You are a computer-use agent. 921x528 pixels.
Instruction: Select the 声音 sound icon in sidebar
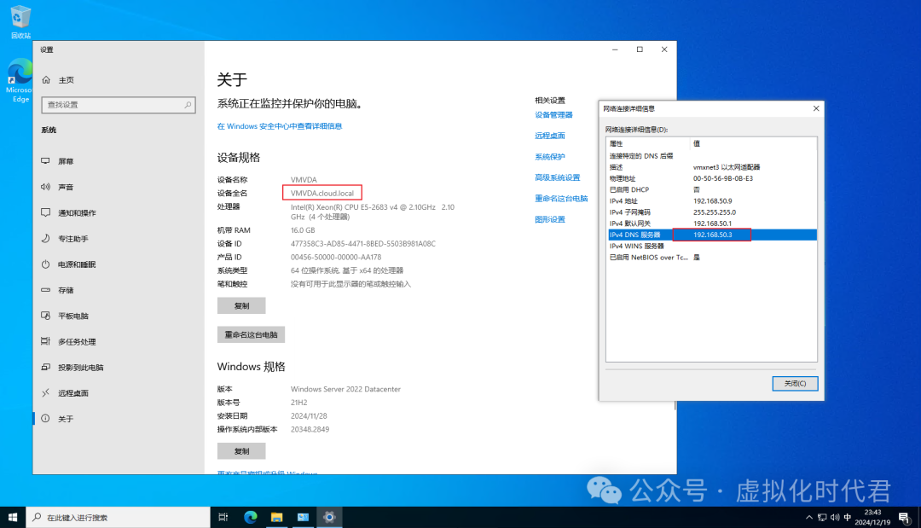46,187
